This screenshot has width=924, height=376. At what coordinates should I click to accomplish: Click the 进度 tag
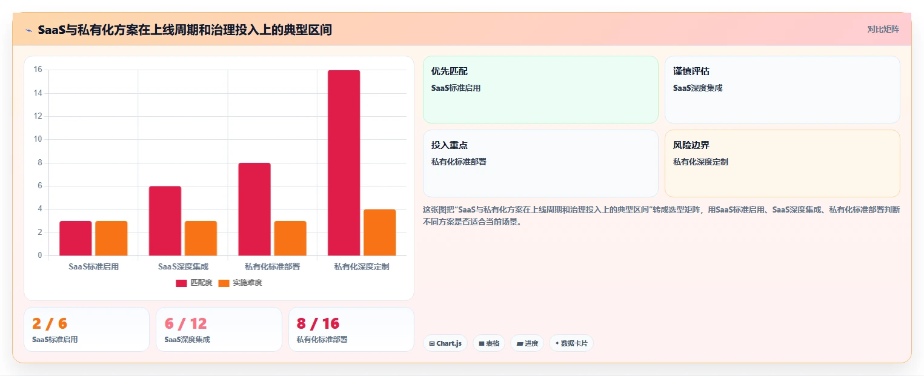pyautogui.click(x=527, y=343)
